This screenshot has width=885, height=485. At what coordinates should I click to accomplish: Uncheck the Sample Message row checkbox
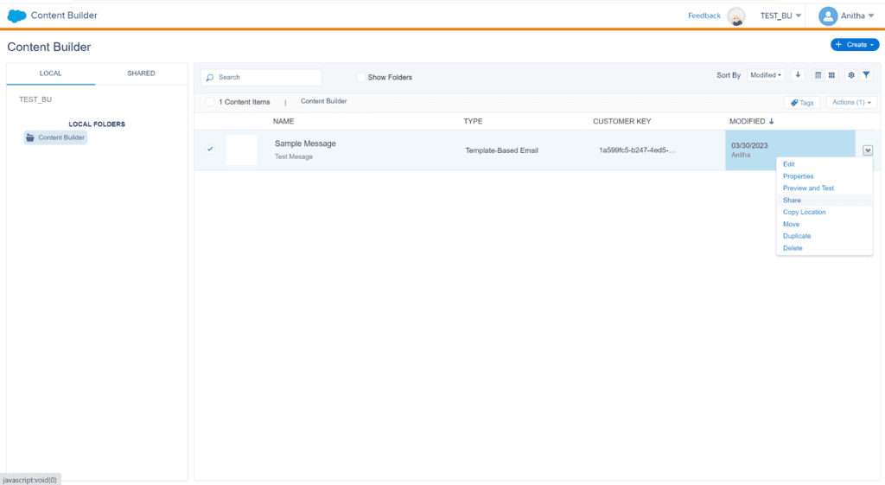pyautogui.click(x=210, y=150)
